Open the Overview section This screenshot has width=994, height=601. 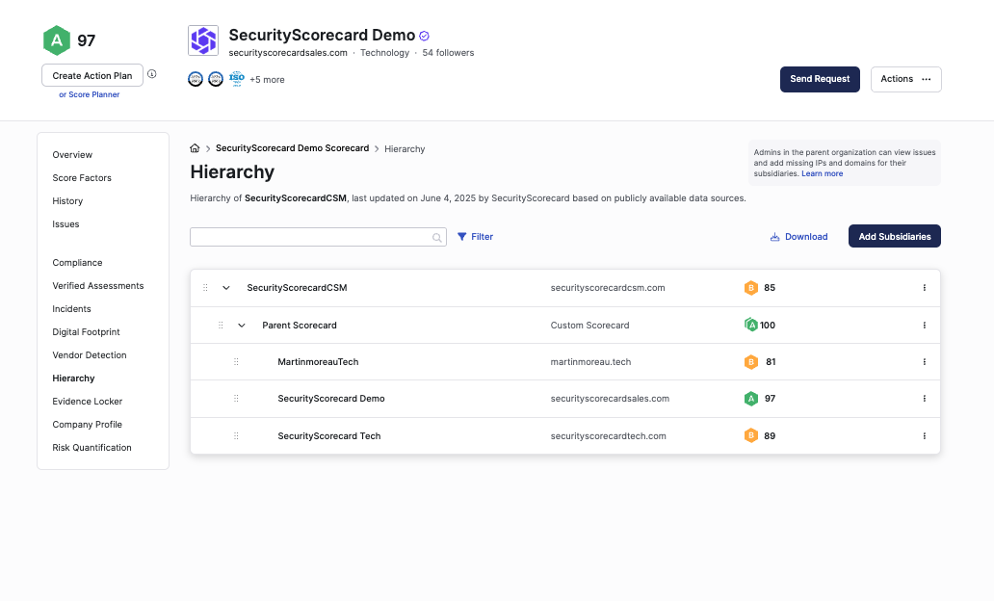72,155
